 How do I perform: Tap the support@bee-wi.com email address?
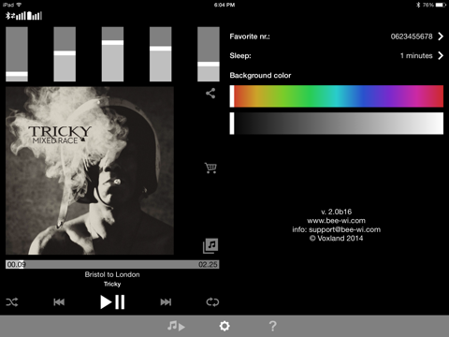click(344, 229)
